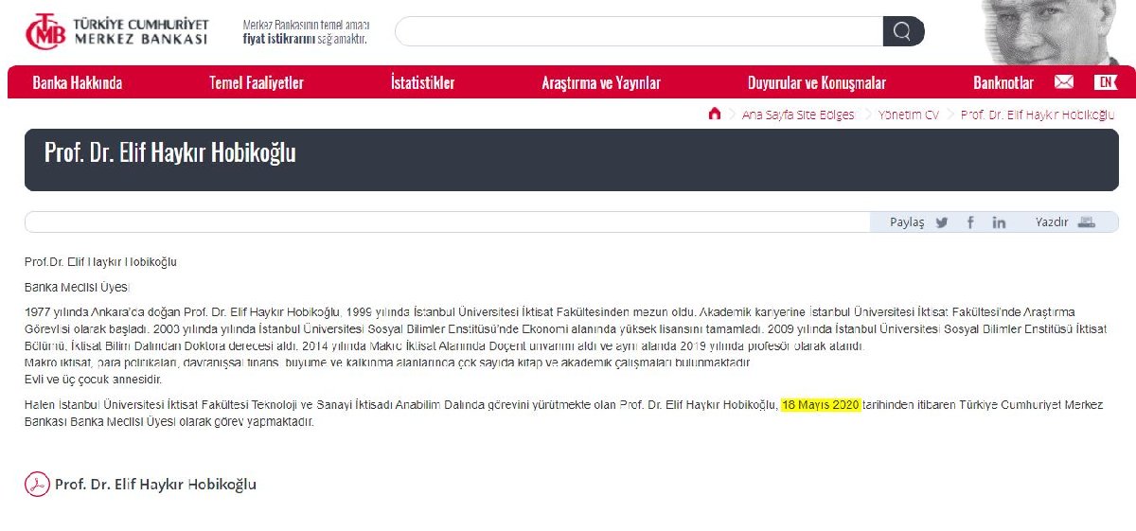1136x531 pixels.
Task: Open Banknotlar menu
Action: coord(1003,83)
